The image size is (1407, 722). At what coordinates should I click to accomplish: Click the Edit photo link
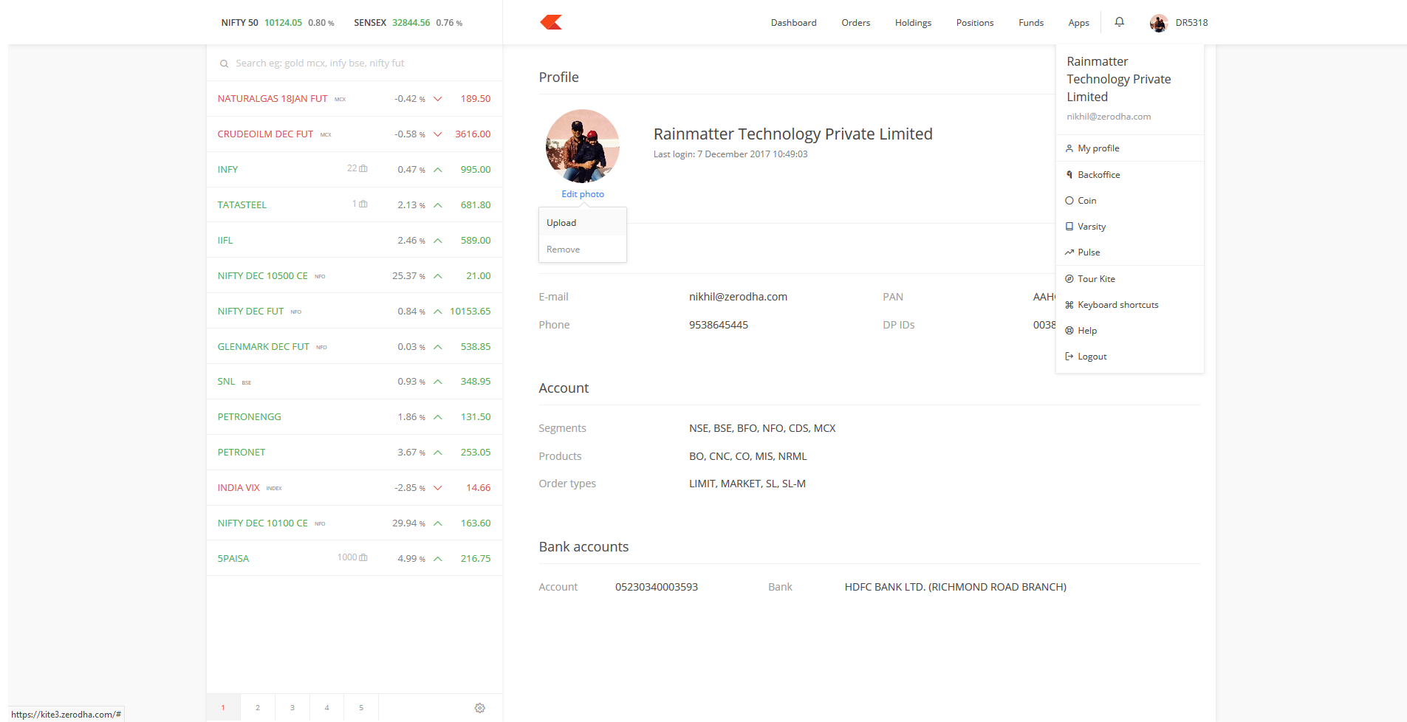pyautogui.click(x=583, y=194)
